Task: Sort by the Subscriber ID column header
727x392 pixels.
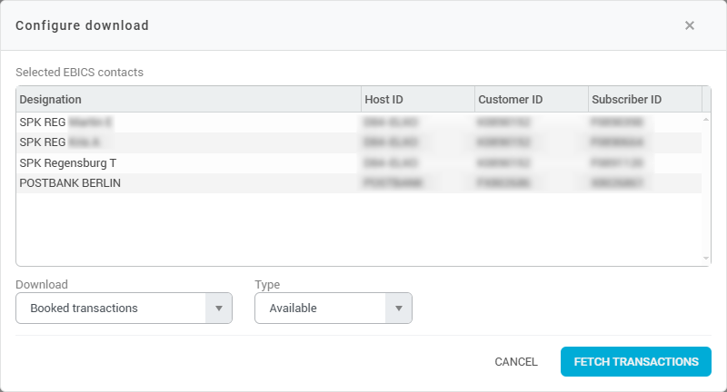Action: point(644,99)
